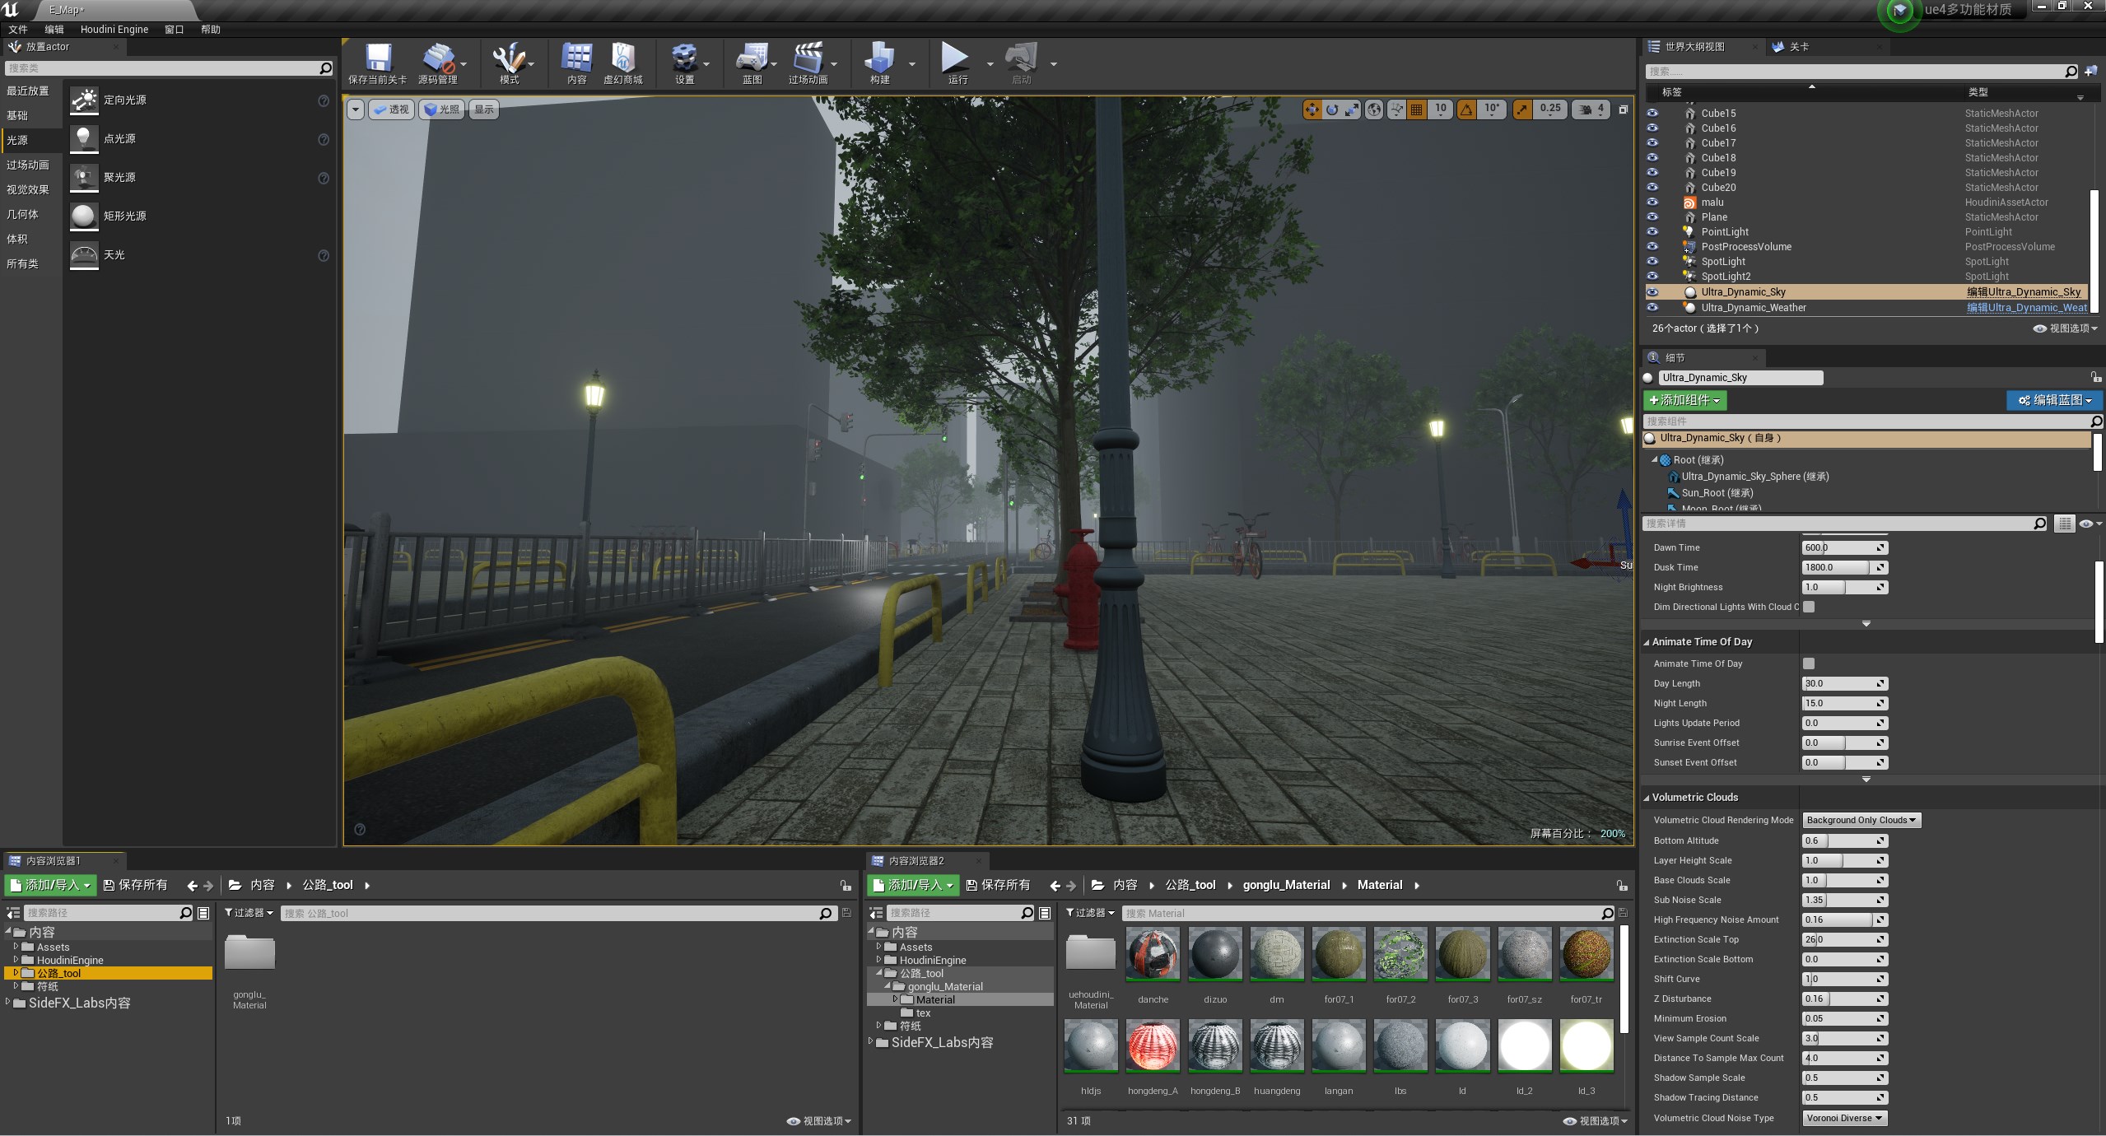Image resolution: width=2106 pixels, height=1136 pixels.
Task: Open Filters dropdown in Content Browser 2
Action: 1090,913
